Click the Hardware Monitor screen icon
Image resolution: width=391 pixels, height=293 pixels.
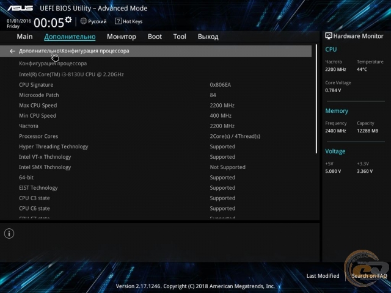pyautogui.click(x=329, y=36)
